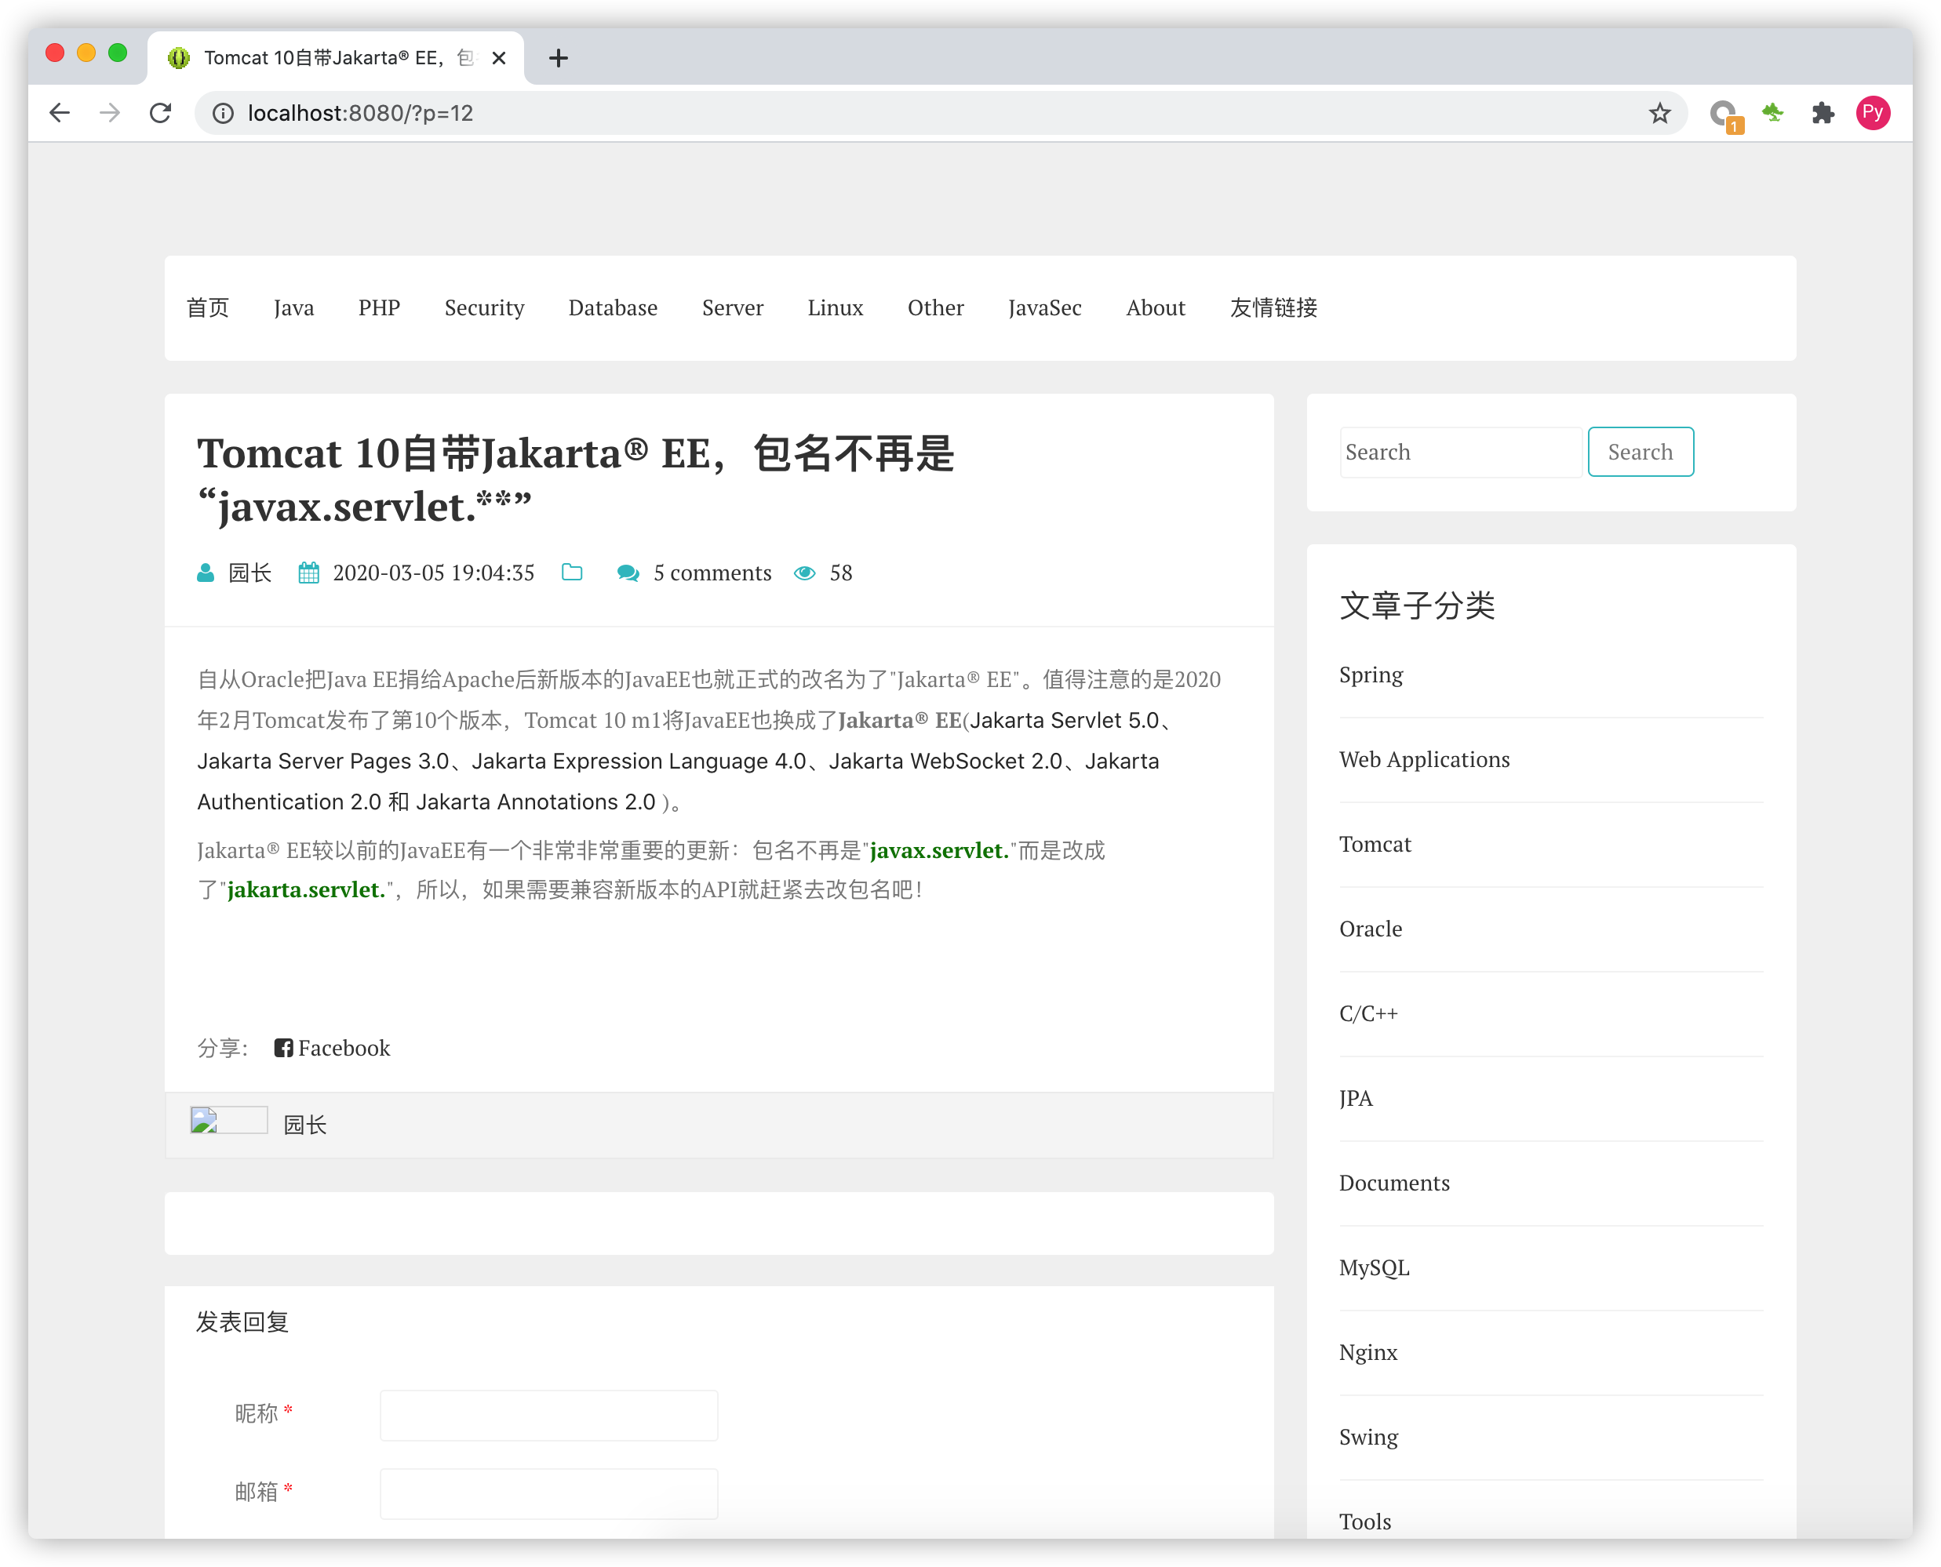Click the Facebook share icon
This screenshot has width=1941, height=1567.
click(283, 1048)
